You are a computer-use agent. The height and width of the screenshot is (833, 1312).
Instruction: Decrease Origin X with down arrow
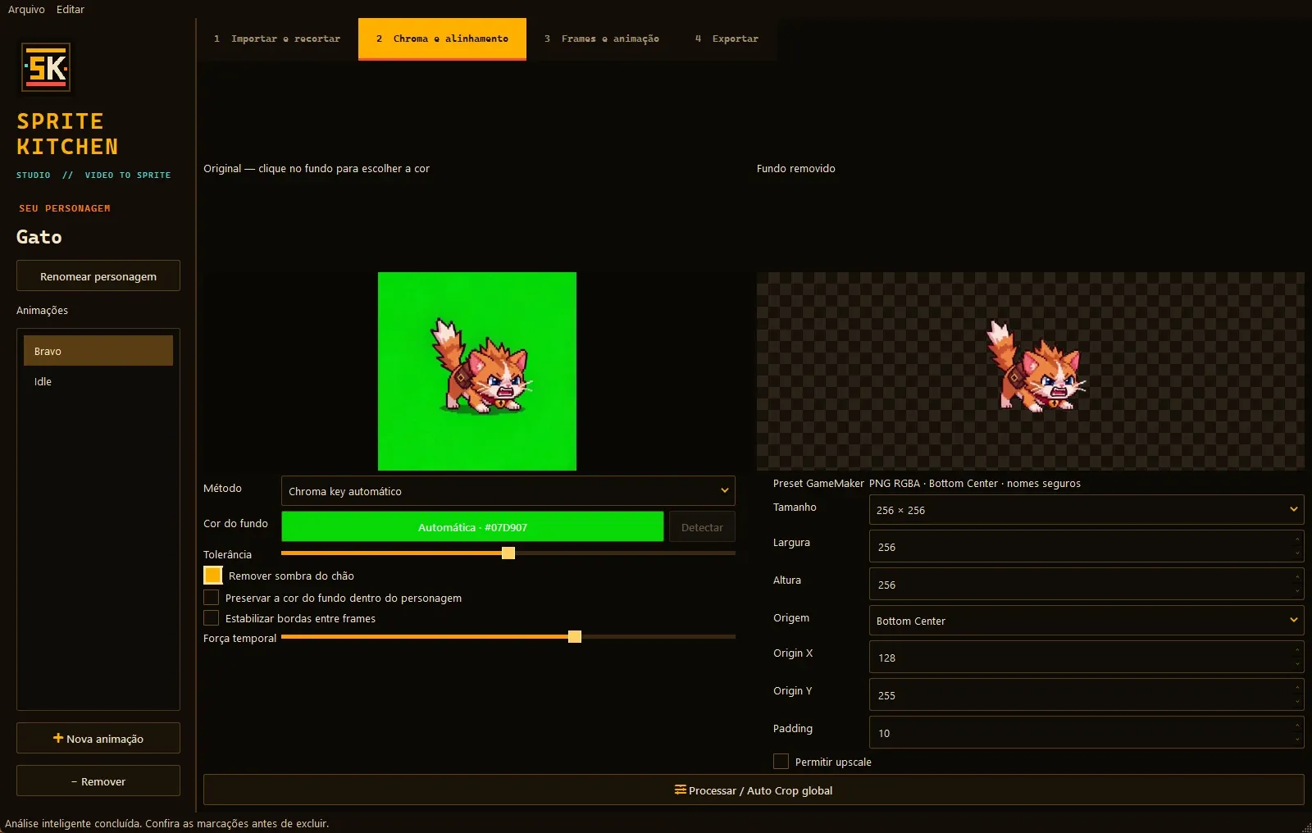(x=1297, y=664)
